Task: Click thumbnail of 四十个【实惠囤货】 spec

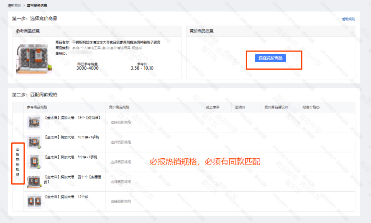Action: [x=34, y=181]
